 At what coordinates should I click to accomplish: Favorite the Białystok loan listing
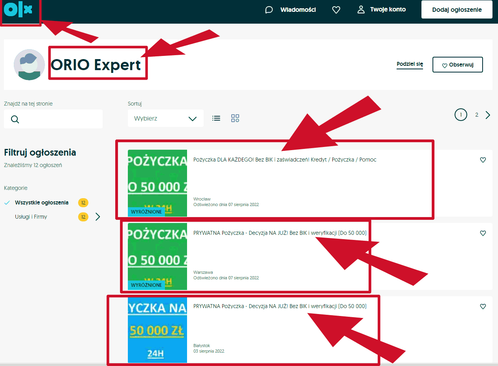[x=483, y=307]
